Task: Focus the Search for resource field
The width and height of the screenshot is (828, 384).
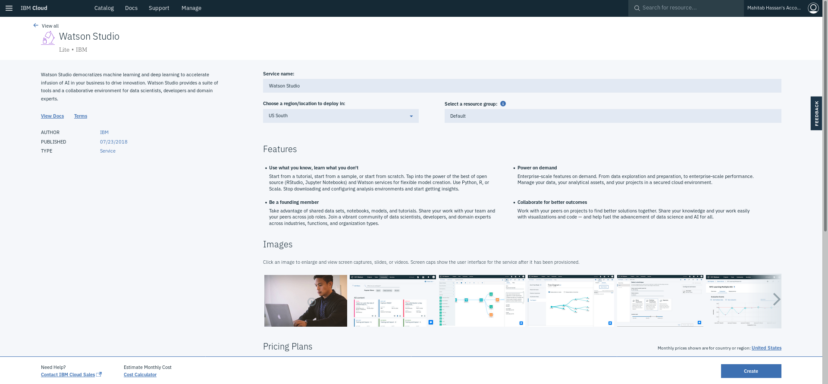Action: coord(686,8)
